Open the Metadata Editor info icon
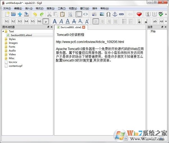The height and width of the screenshot is (143, 169). pos(148,14)
